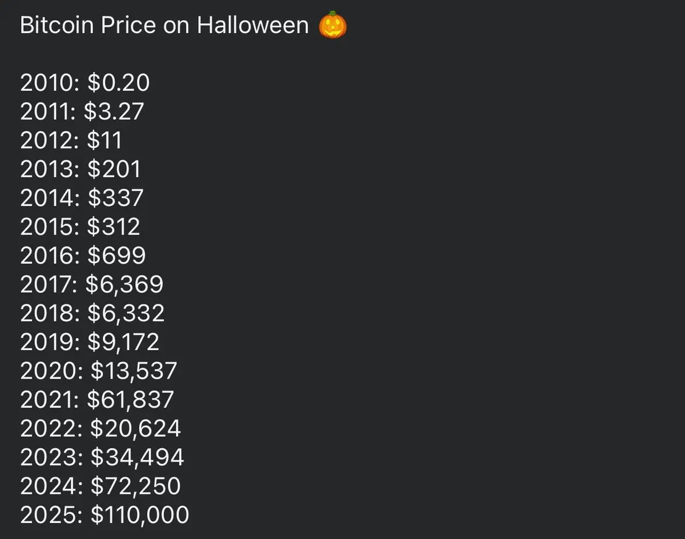Click the 2023: $34,494 entry
685x539 pixels.
click(x=102, y=457)
